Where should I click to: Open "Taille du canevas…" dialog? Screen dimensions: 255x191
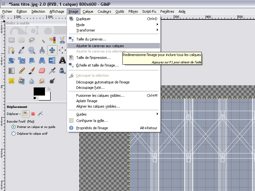[113, 39]
